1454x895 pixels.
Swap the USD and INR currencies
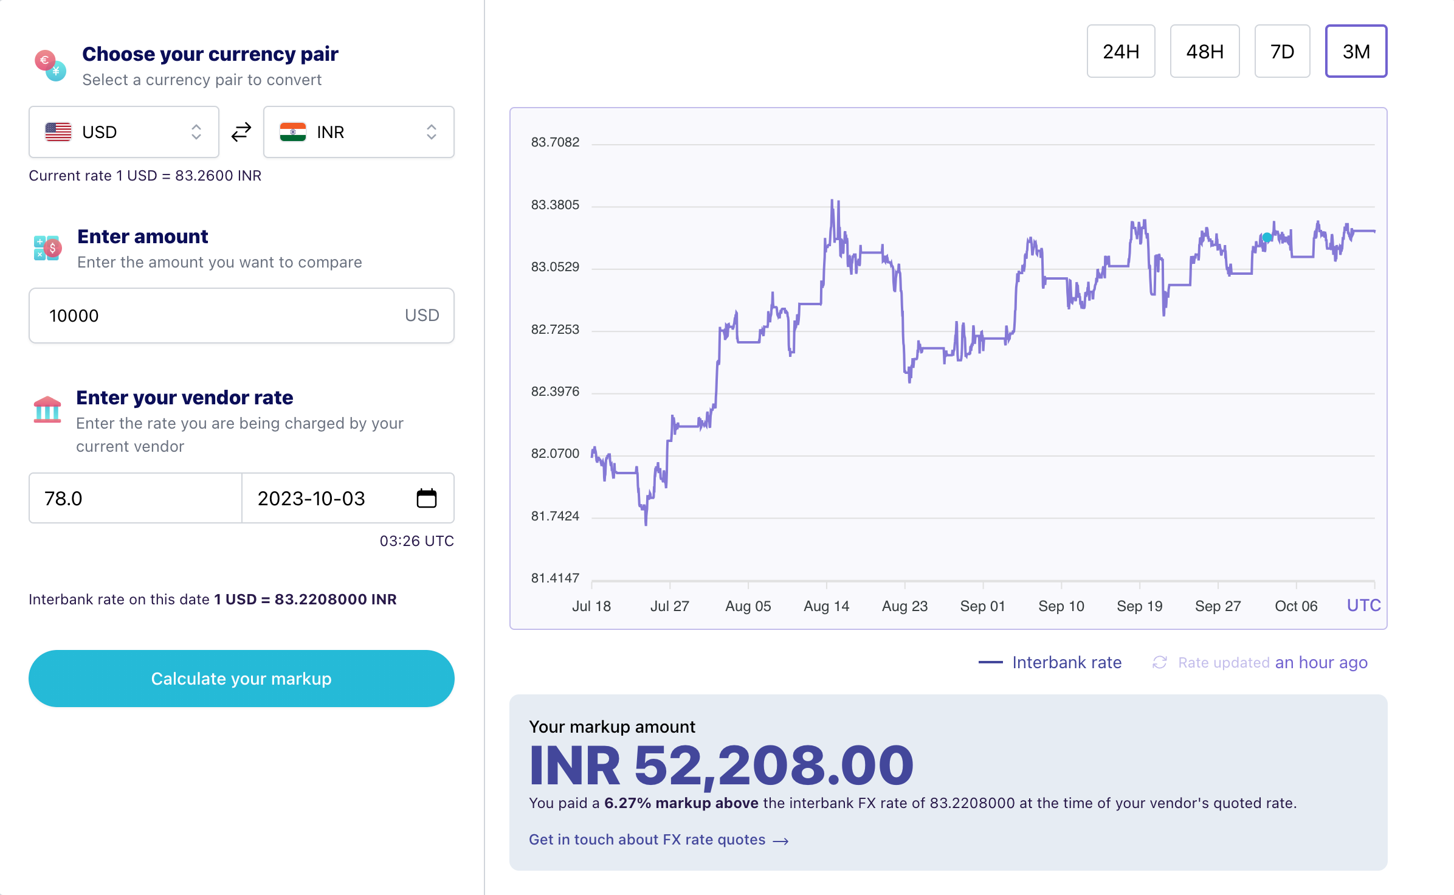coord(241,132)
